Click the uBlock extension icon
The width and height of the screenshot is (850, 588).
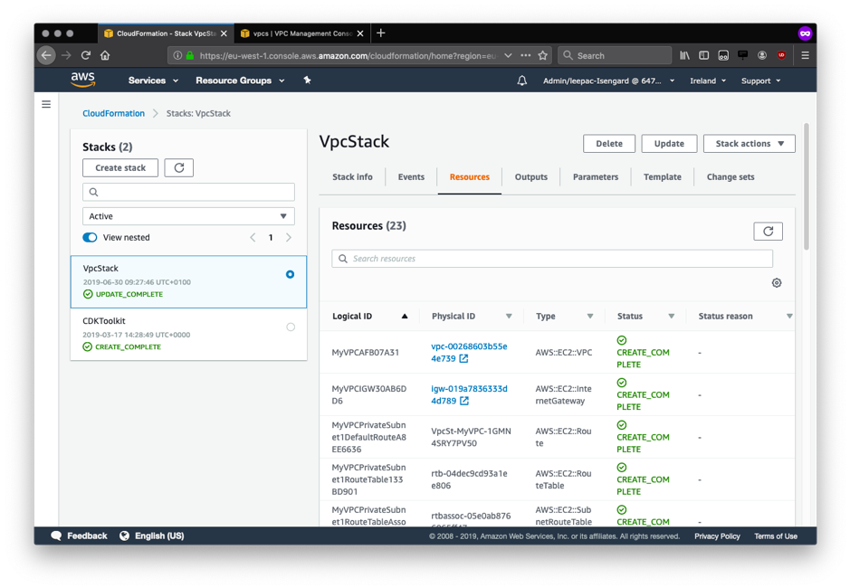pyautogui.click(x=781, y=55)
